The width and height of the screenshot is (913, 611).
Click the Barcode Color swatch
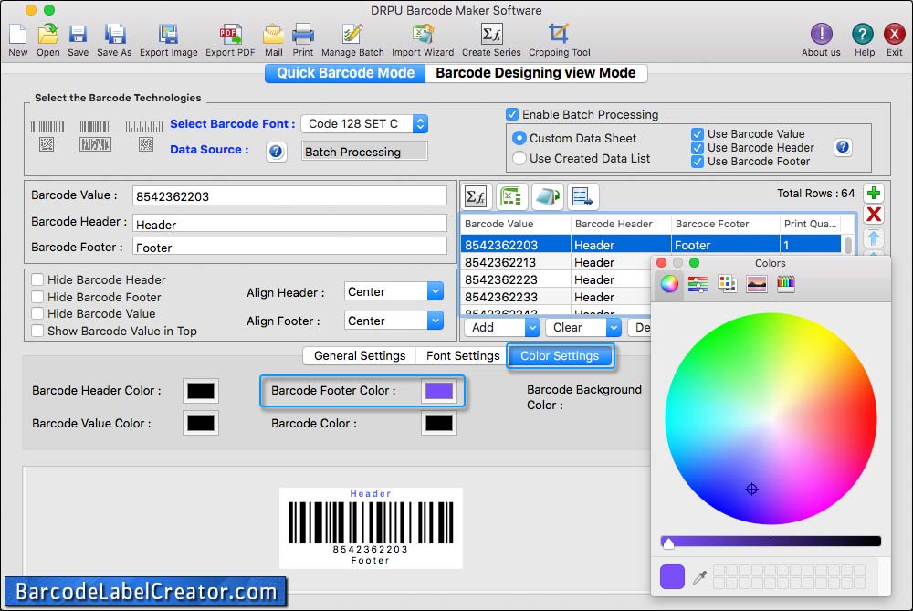439,424
